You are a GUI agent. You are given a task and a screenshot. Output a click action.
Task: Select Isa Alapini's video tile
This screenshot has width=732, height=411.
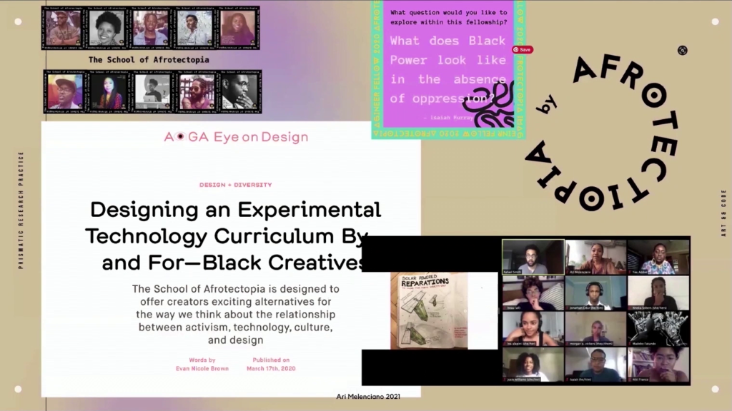(x=533, y=329)
